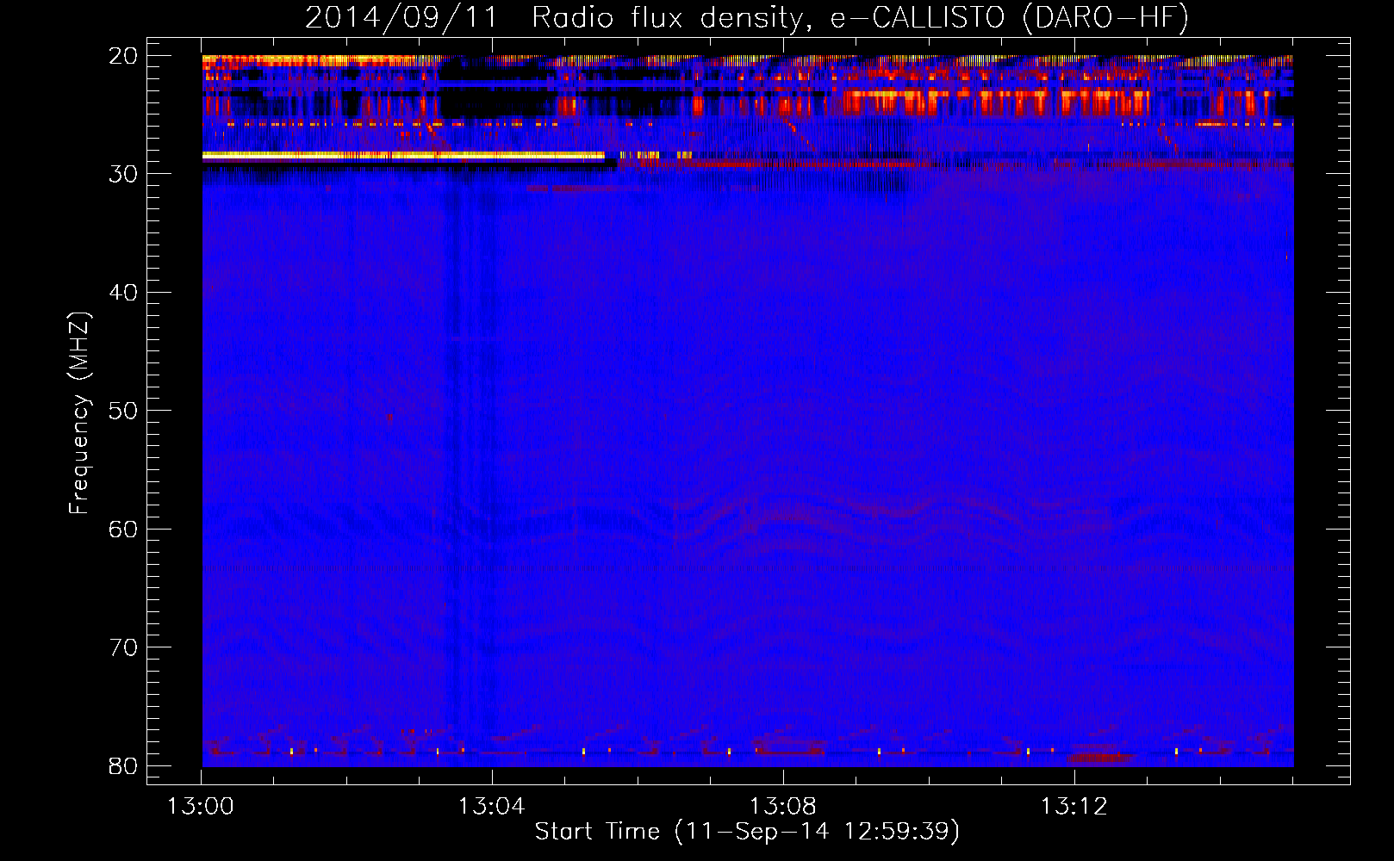Click the 40 MHz frequency tick label
Screen dimensions: 1394x861
[123, 293]
